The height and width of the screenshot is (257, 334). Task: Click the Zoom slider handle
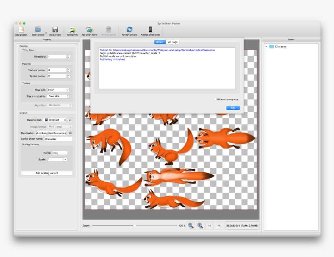[135, 226]
